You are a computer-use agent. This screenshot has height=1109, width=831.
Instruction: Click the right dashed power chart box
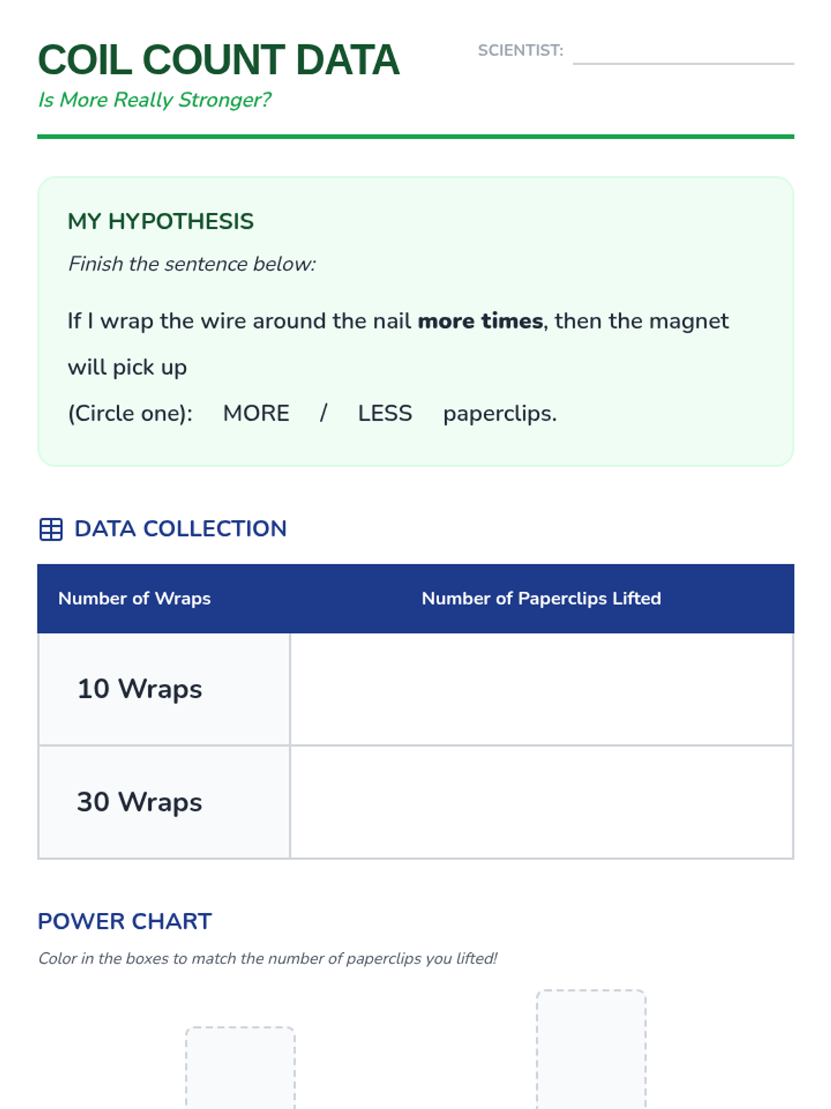point(591,1049)
